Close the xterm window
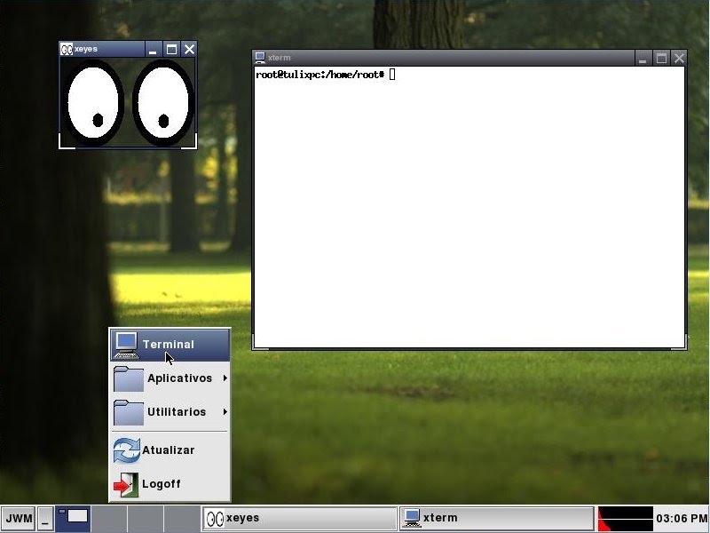This screenshot has width=710, height=533. click(679, 58)
